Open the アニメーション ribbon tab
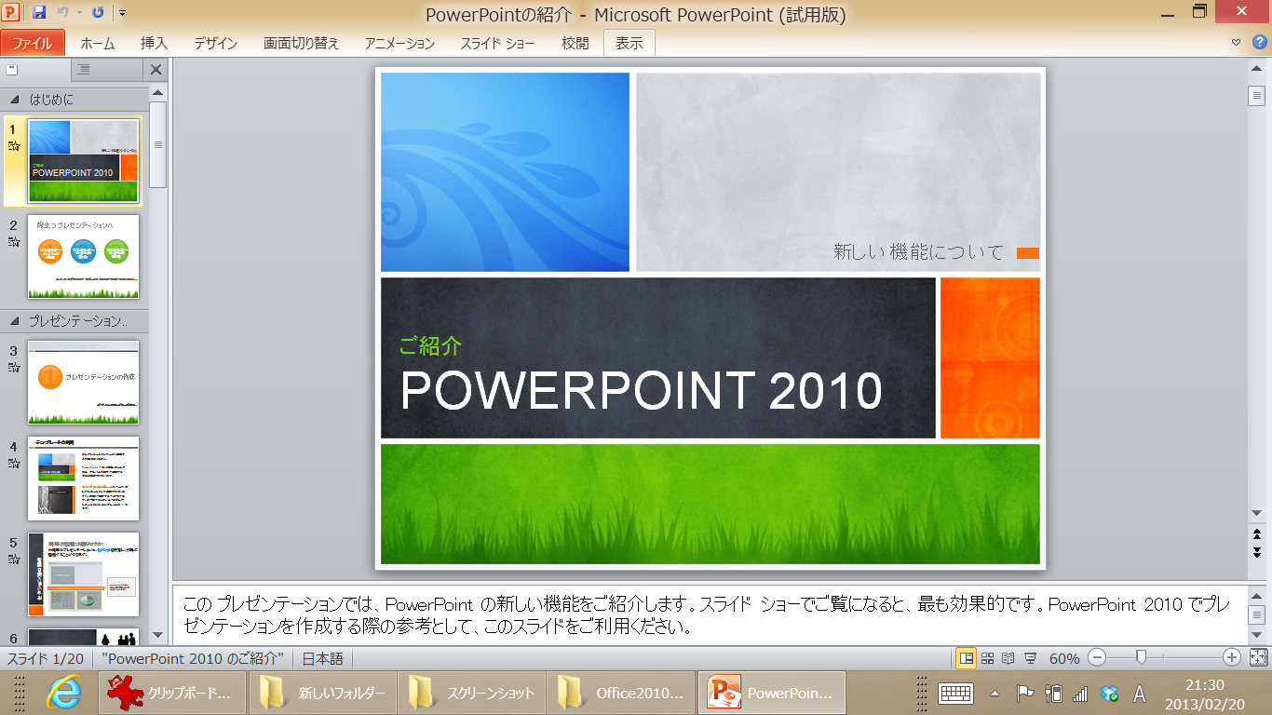Screen dimensions: 1272x715 click(399, 43)
